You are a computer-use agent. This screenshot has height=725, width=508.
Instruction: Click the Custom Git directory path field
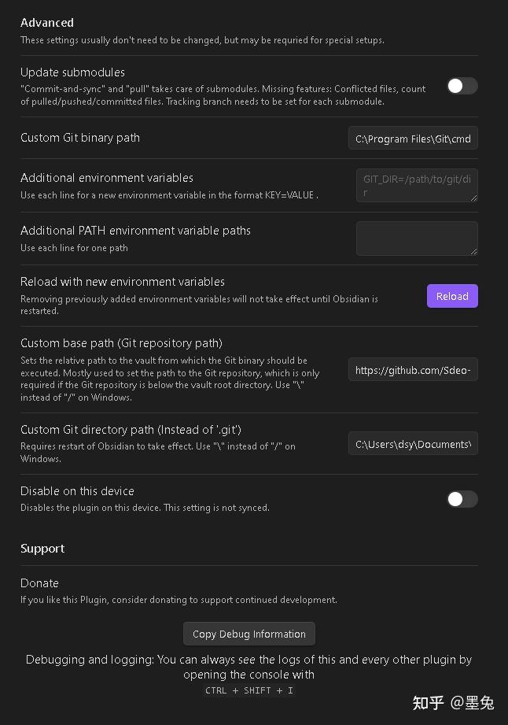pyautogui.click(x=413, y=444)
